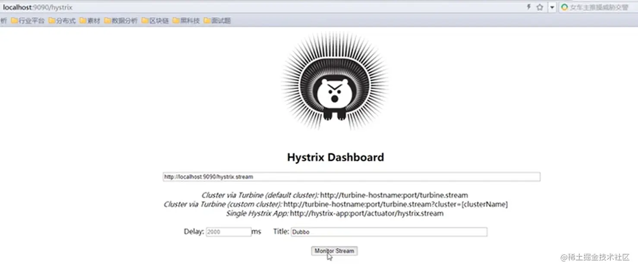This screenshot has width=638, height=270.
Task: Open the 数据分析 bookmark folder
Action: coord(121,20)
